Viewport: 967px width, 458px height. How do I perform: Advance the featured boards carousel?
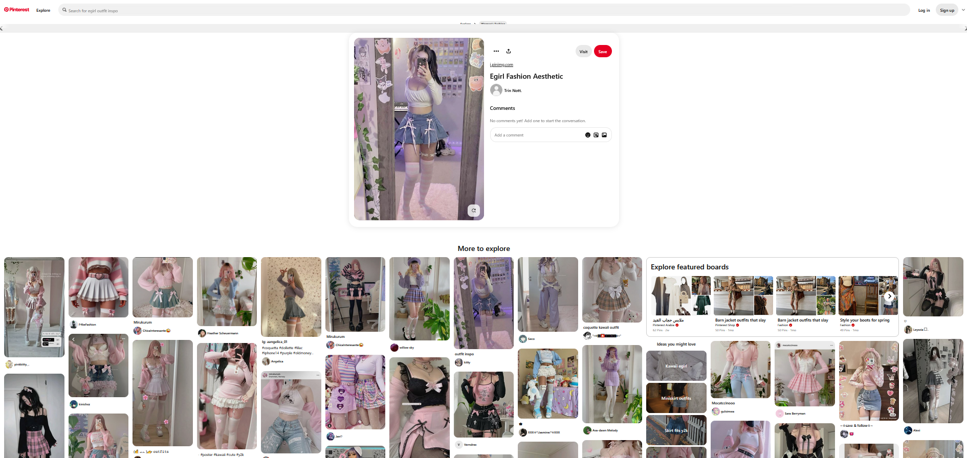point(890,296)
